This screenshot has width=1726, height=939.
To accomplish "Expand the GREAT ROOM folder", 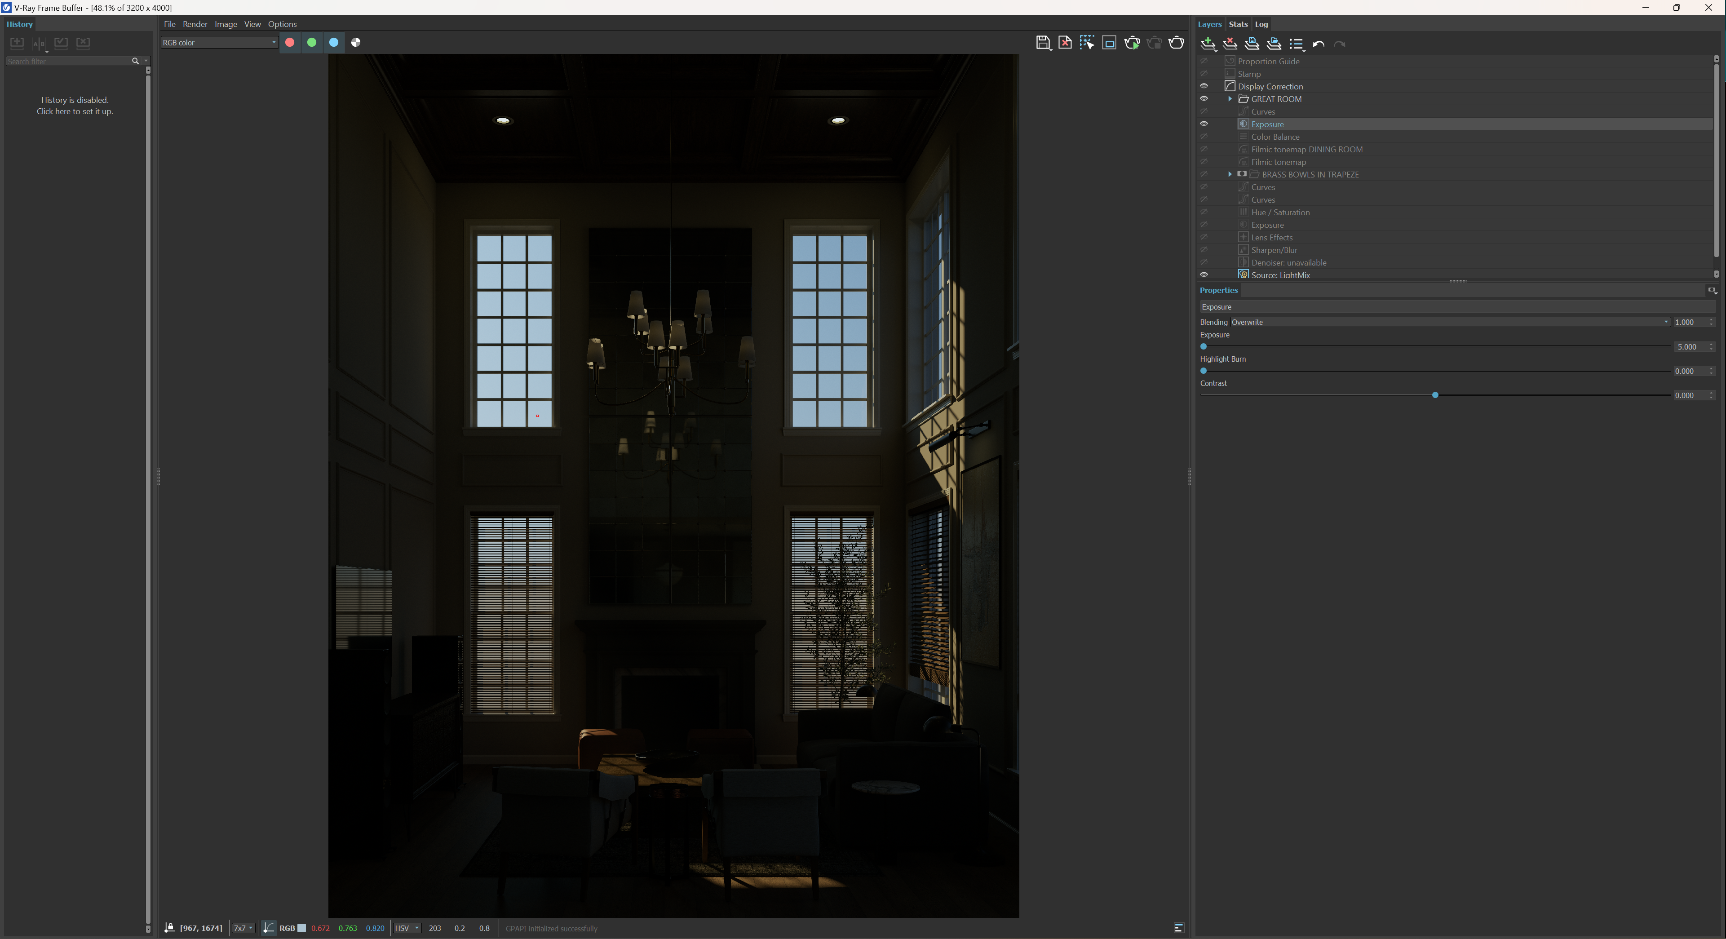I will click(x=1230, y=99).
